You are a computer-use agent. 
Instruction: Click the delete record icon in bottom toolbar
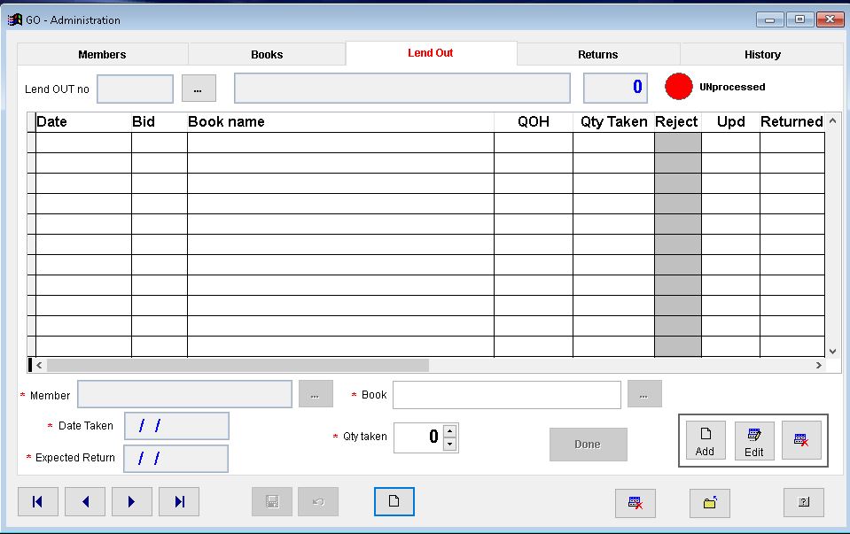[x=636, y=503]
